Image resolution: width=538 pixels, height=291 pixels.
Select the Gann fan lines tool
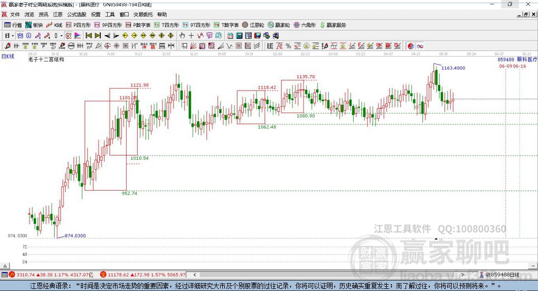[x=193, y=46]
